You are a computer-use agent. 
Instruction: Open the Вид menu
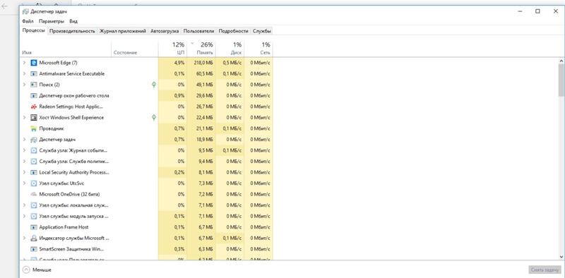(x=73, y=21)
